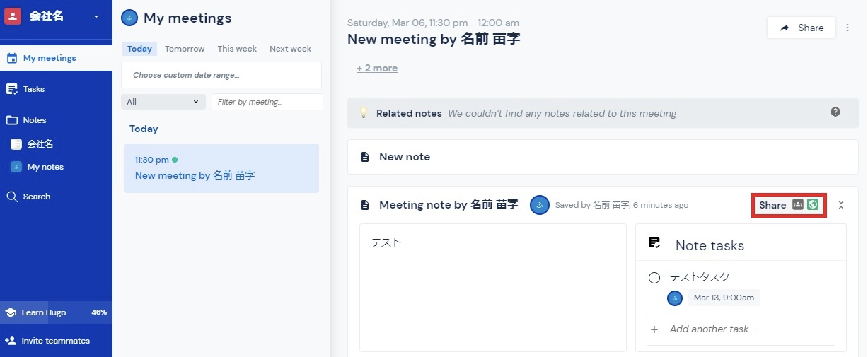Click the red company avatar icon
This screenshot has width=868, height=357.
pyautogui.click(x=13, y=16)
